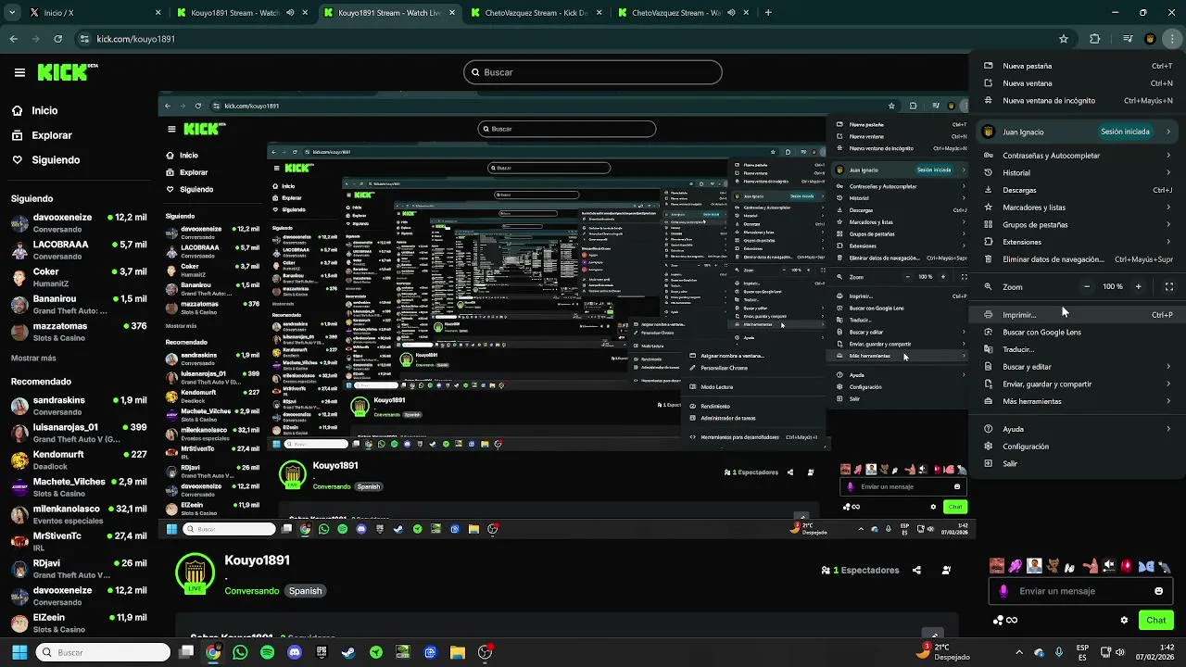Choose Nueva ventana de incógnito
This screenshot has width=1186, height=667.
[x=1078, y=100]
